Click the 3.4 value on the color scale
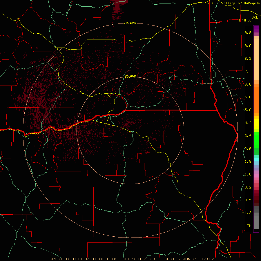This screenshot has height=261, width=261. [x=248, y=136]
